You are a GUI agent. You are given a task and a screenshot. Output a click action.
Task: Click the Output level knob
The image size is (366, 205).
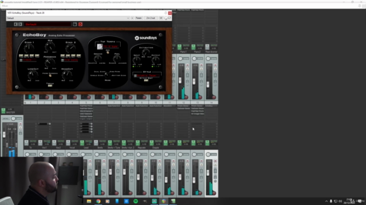(156, 60)
